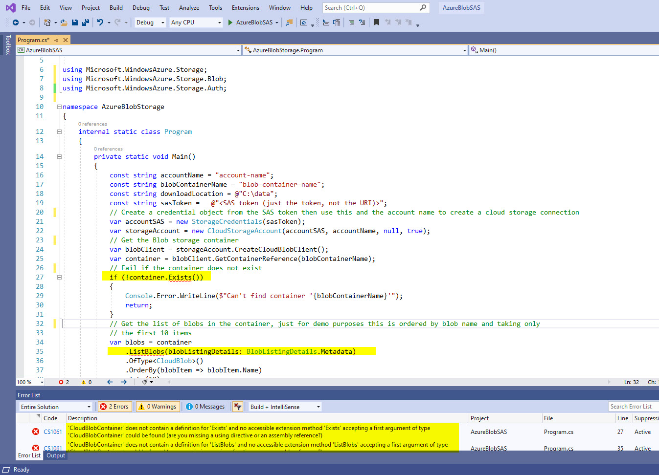Switch to the Error List tab
This screenshot has width=659, height=475.
pyautogui.click(x=29, y=455)
